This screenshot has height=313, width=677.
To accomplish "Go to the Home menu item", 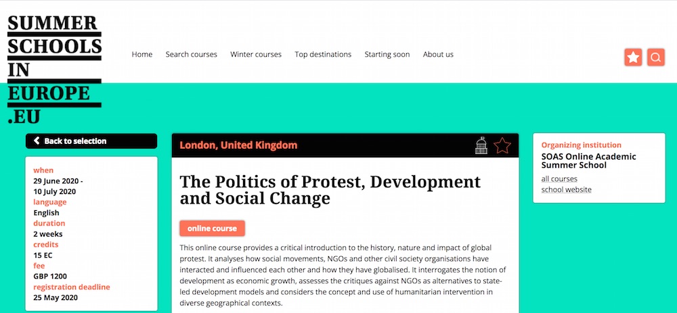I will pyautogui.click(x=142, y=55).
